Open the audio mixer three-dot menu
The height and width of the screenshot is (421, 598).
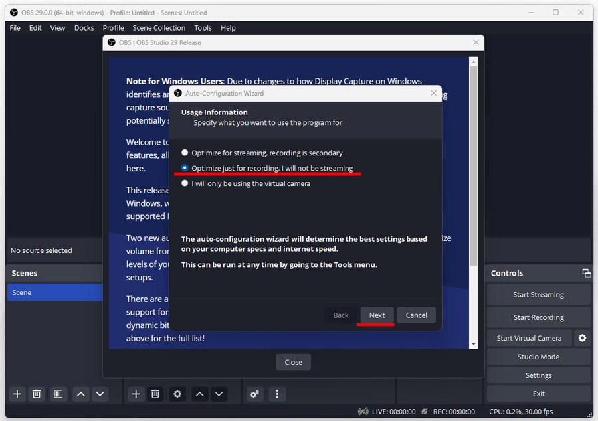[277, 394]
